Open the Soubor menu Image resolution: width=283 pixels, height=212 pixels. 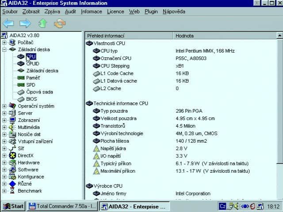pos(10,12)
